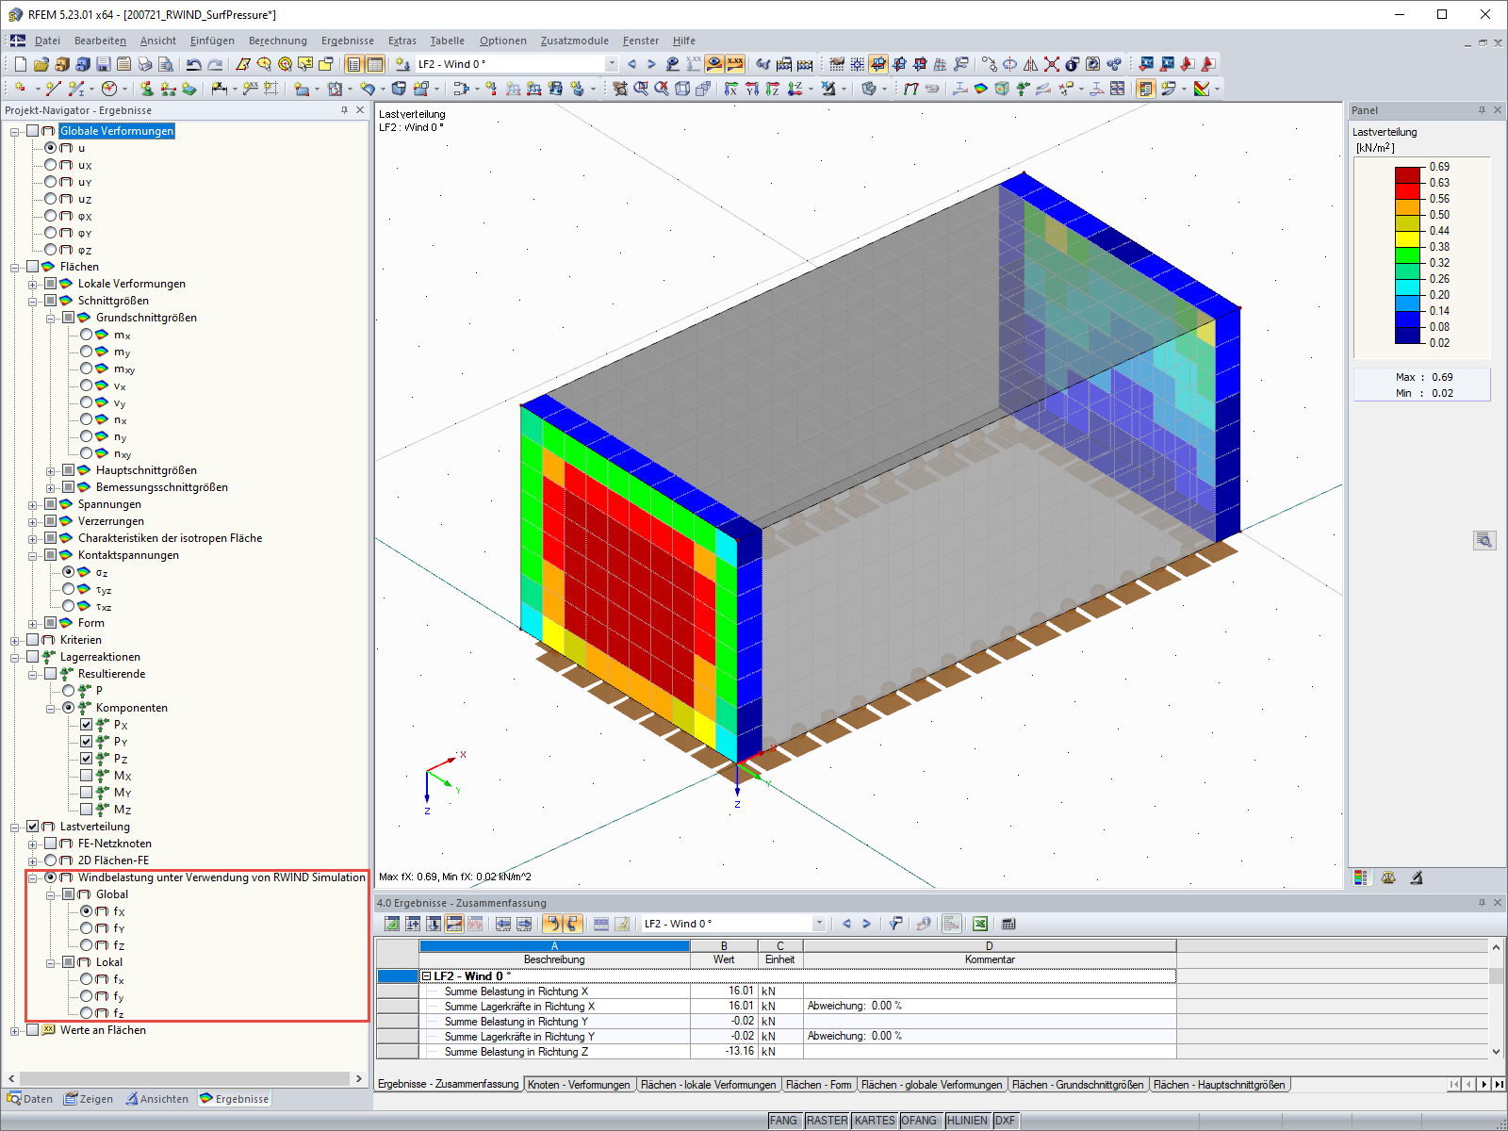Image resolution: width=1508 pixels, height=1131 pixels.
Task: Click next load case arrow in main toolbar
Action: coord(651,64)
